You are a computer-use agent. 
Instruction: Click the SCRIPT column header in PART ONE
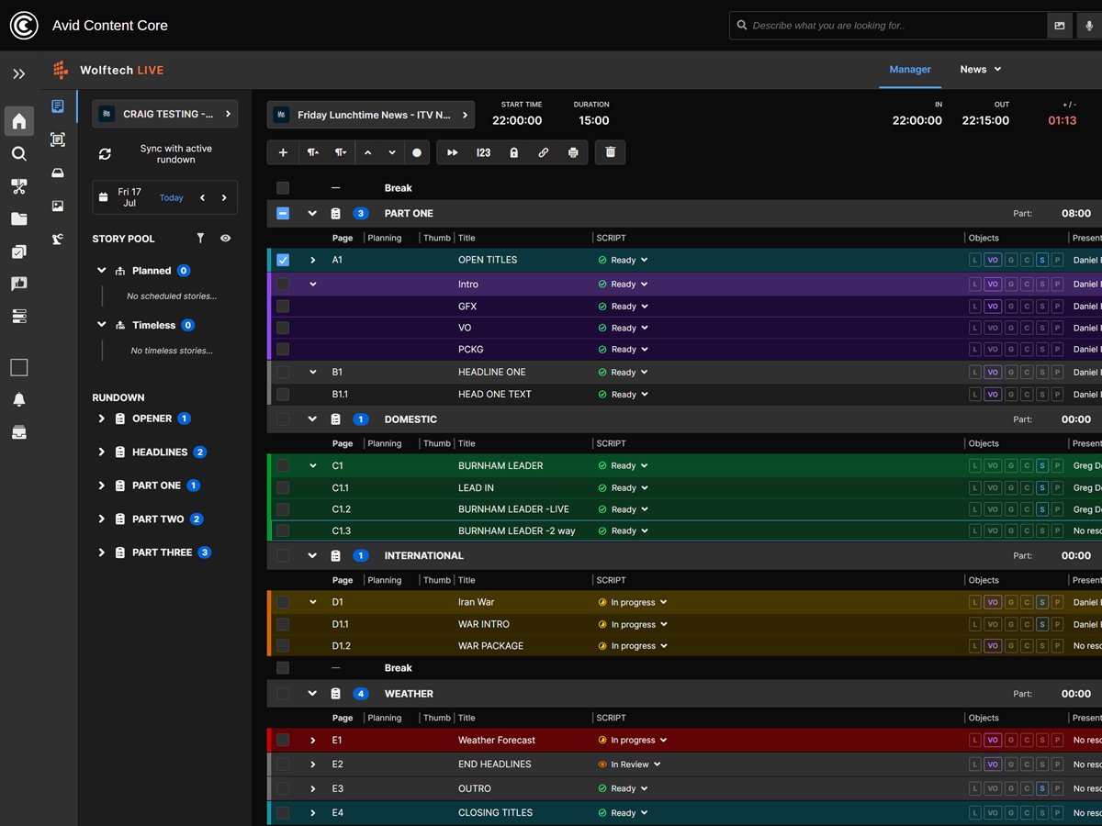click(x=611, y=238)
